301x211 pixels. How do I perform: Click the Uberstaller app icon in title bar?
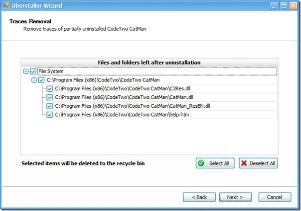[x=6, y=5]
